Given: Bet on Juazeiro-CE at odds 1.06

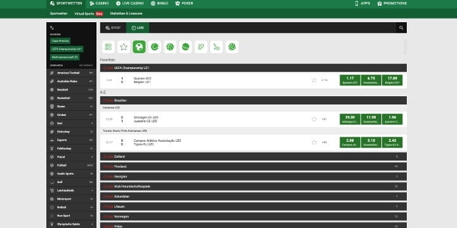Looking at the screenshot, I should click(392, 119).
